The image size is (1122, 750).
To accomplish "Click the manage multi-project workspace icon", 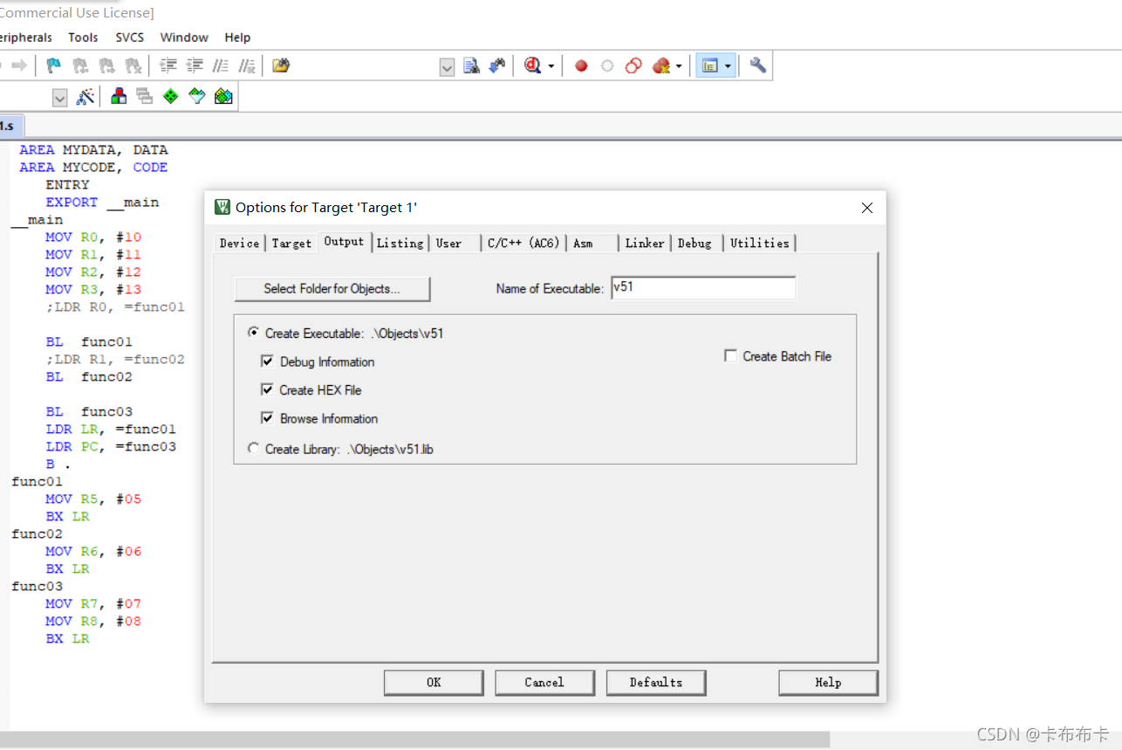I will 144,97.
